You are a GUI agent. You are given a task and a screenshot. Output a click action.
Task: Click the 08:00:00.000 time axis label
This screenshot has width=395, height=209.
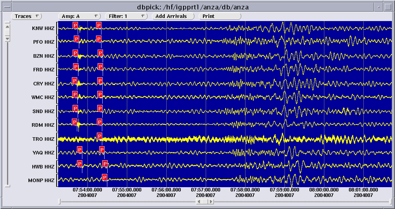pos(324,190)
